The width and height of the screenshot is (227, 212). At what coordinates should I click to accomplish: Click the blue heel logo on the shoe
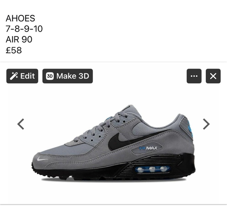[x=190, y=130]
